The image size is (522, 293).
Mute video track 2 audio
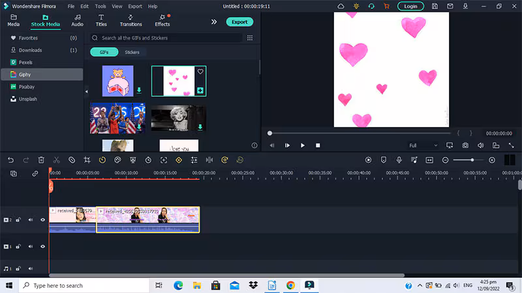30,220
